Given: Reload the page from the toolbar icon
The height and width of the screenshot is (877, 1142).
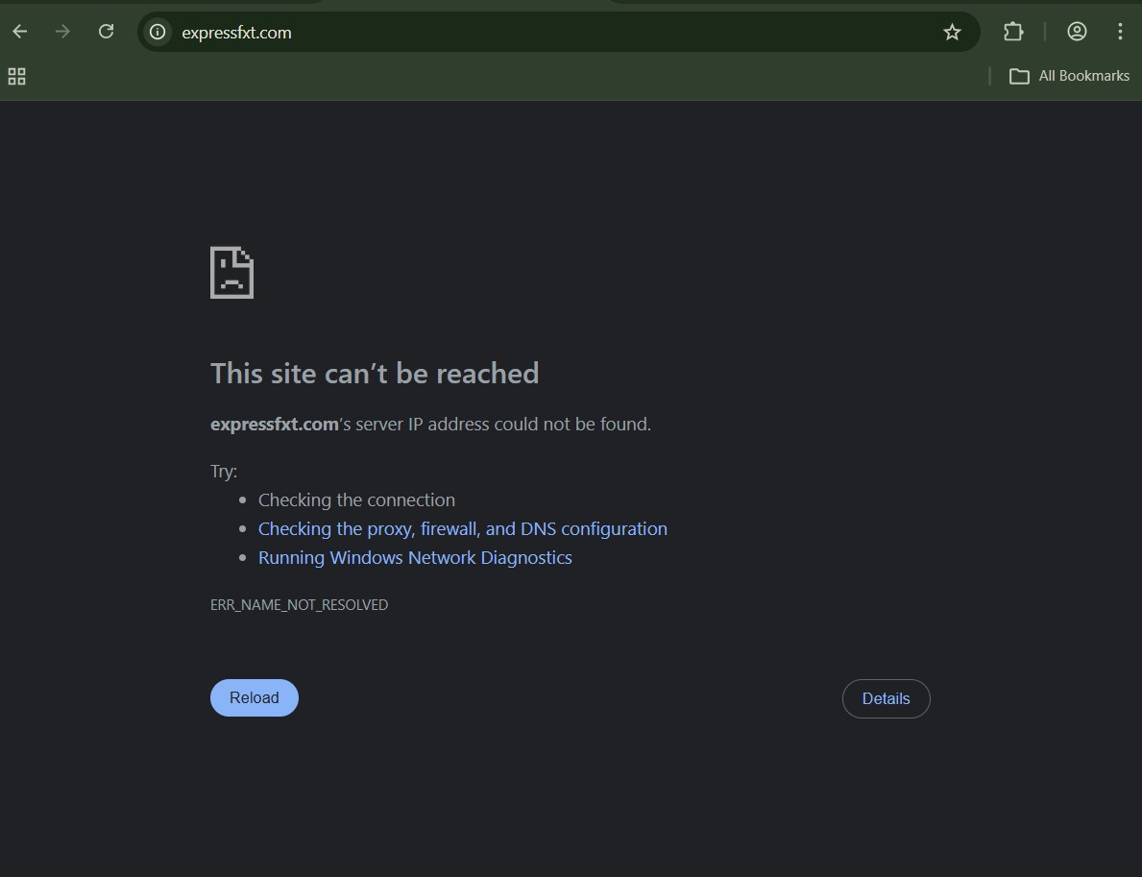Looking at the screenshot, I should tap(107, 32).
